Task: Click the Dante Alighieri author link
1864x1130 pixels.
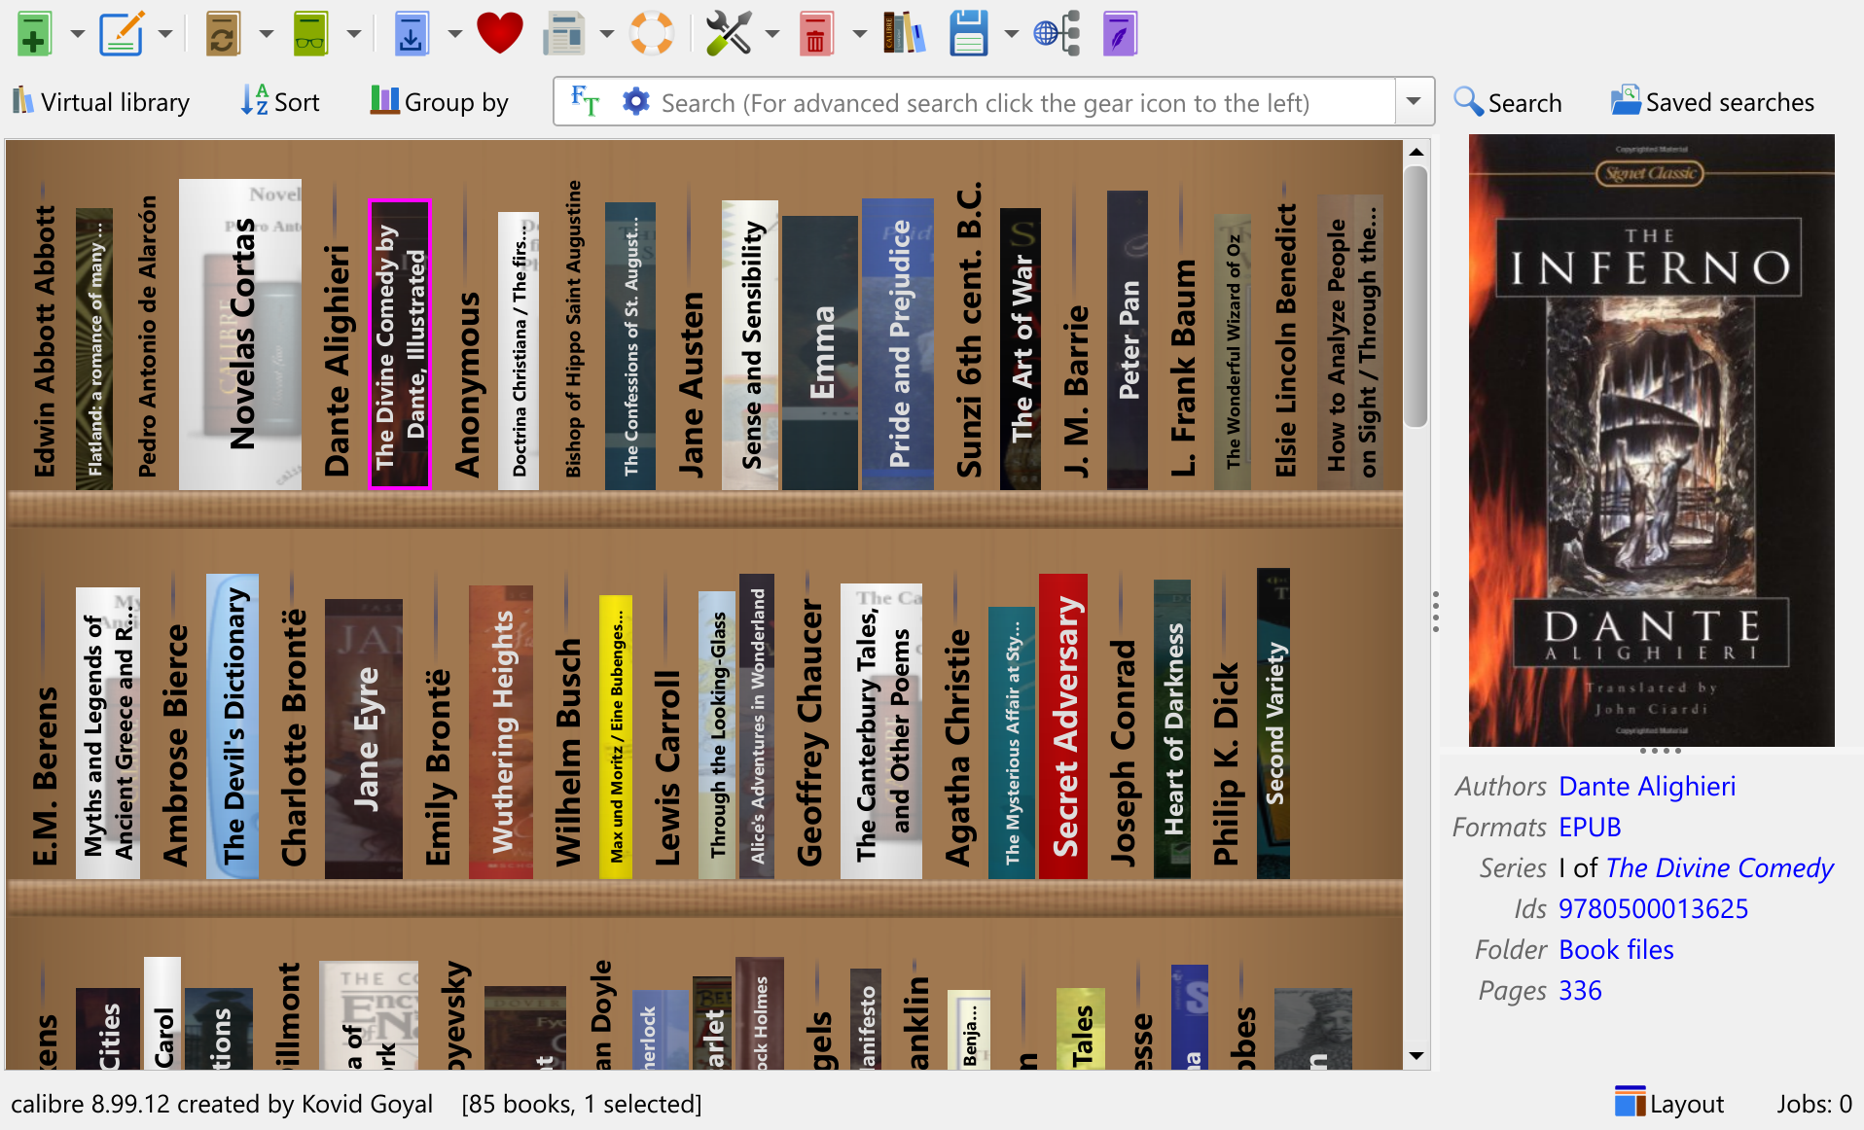Action: pos(1646,786)
